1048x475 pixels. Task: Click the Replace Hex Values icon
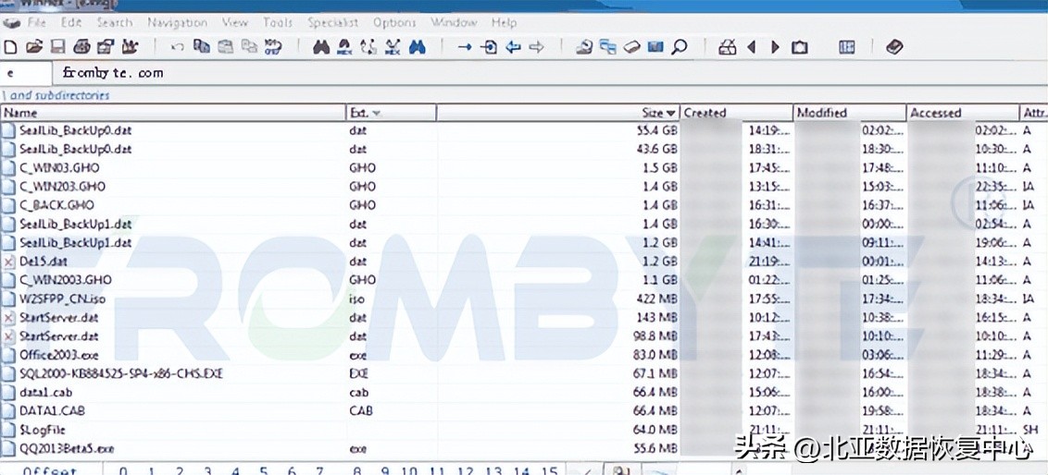393,47
